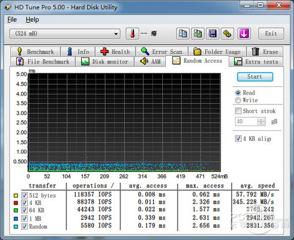The width and height of the screenshot is (294, 240).
Task: Switch to the Benchmark tab
Action: click(35, 52)
